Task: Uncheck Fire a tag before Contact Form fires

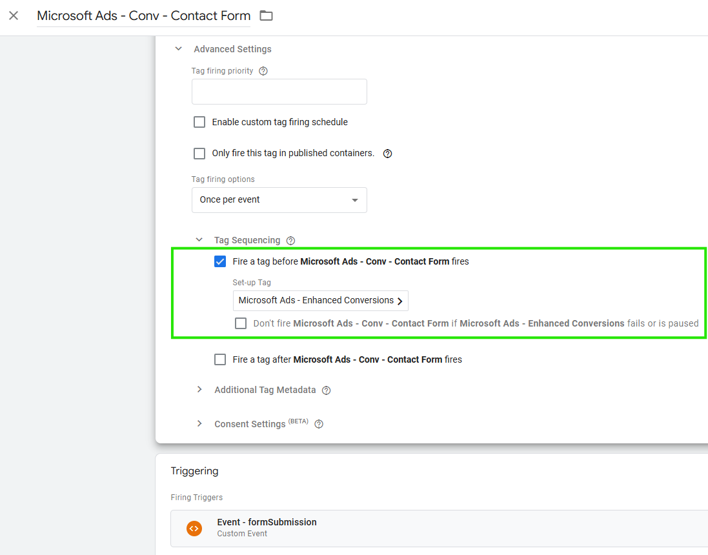Action: click(x=220, y=261)
